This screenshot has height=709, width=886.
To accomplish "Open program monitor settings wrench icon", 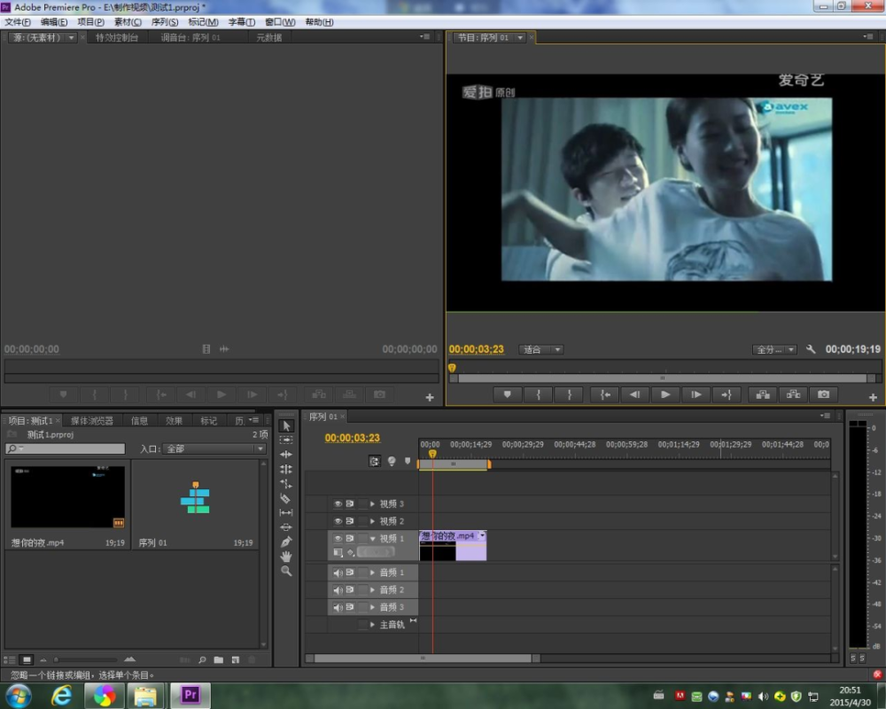I will [x=810, y=349].
